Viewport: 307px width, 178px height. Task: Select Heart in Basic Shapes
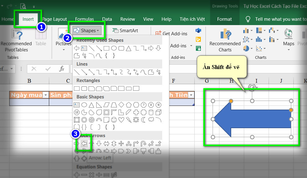coord(121,120)
